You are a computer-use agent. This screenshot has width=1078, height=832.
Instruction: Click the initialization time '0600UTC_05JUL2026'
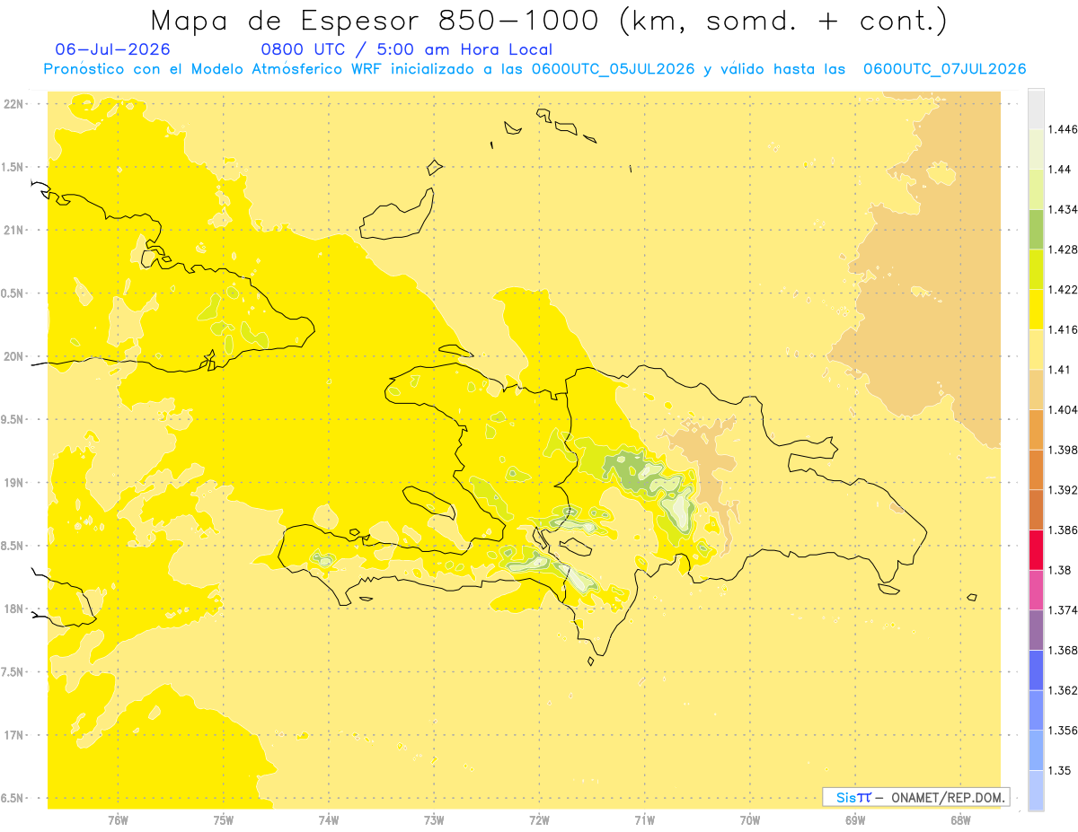tap(613, 69)
